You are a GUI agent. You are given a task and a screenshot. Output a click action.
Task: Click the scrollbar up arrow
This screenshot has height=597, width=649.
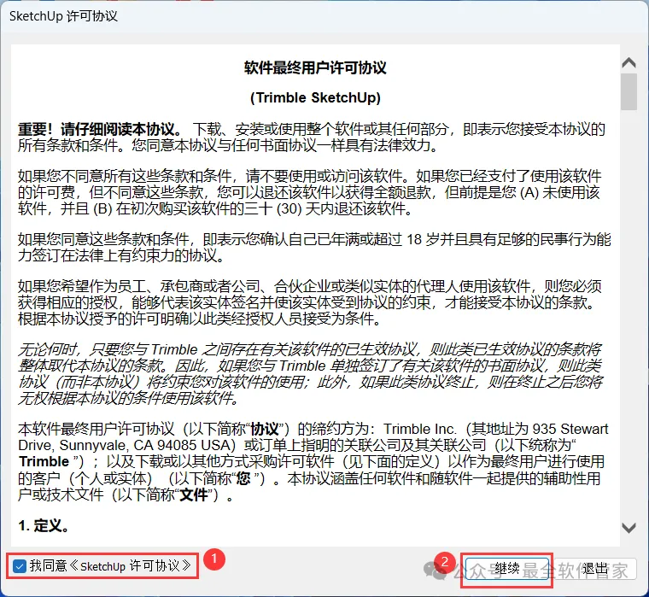tap(629, 63)
